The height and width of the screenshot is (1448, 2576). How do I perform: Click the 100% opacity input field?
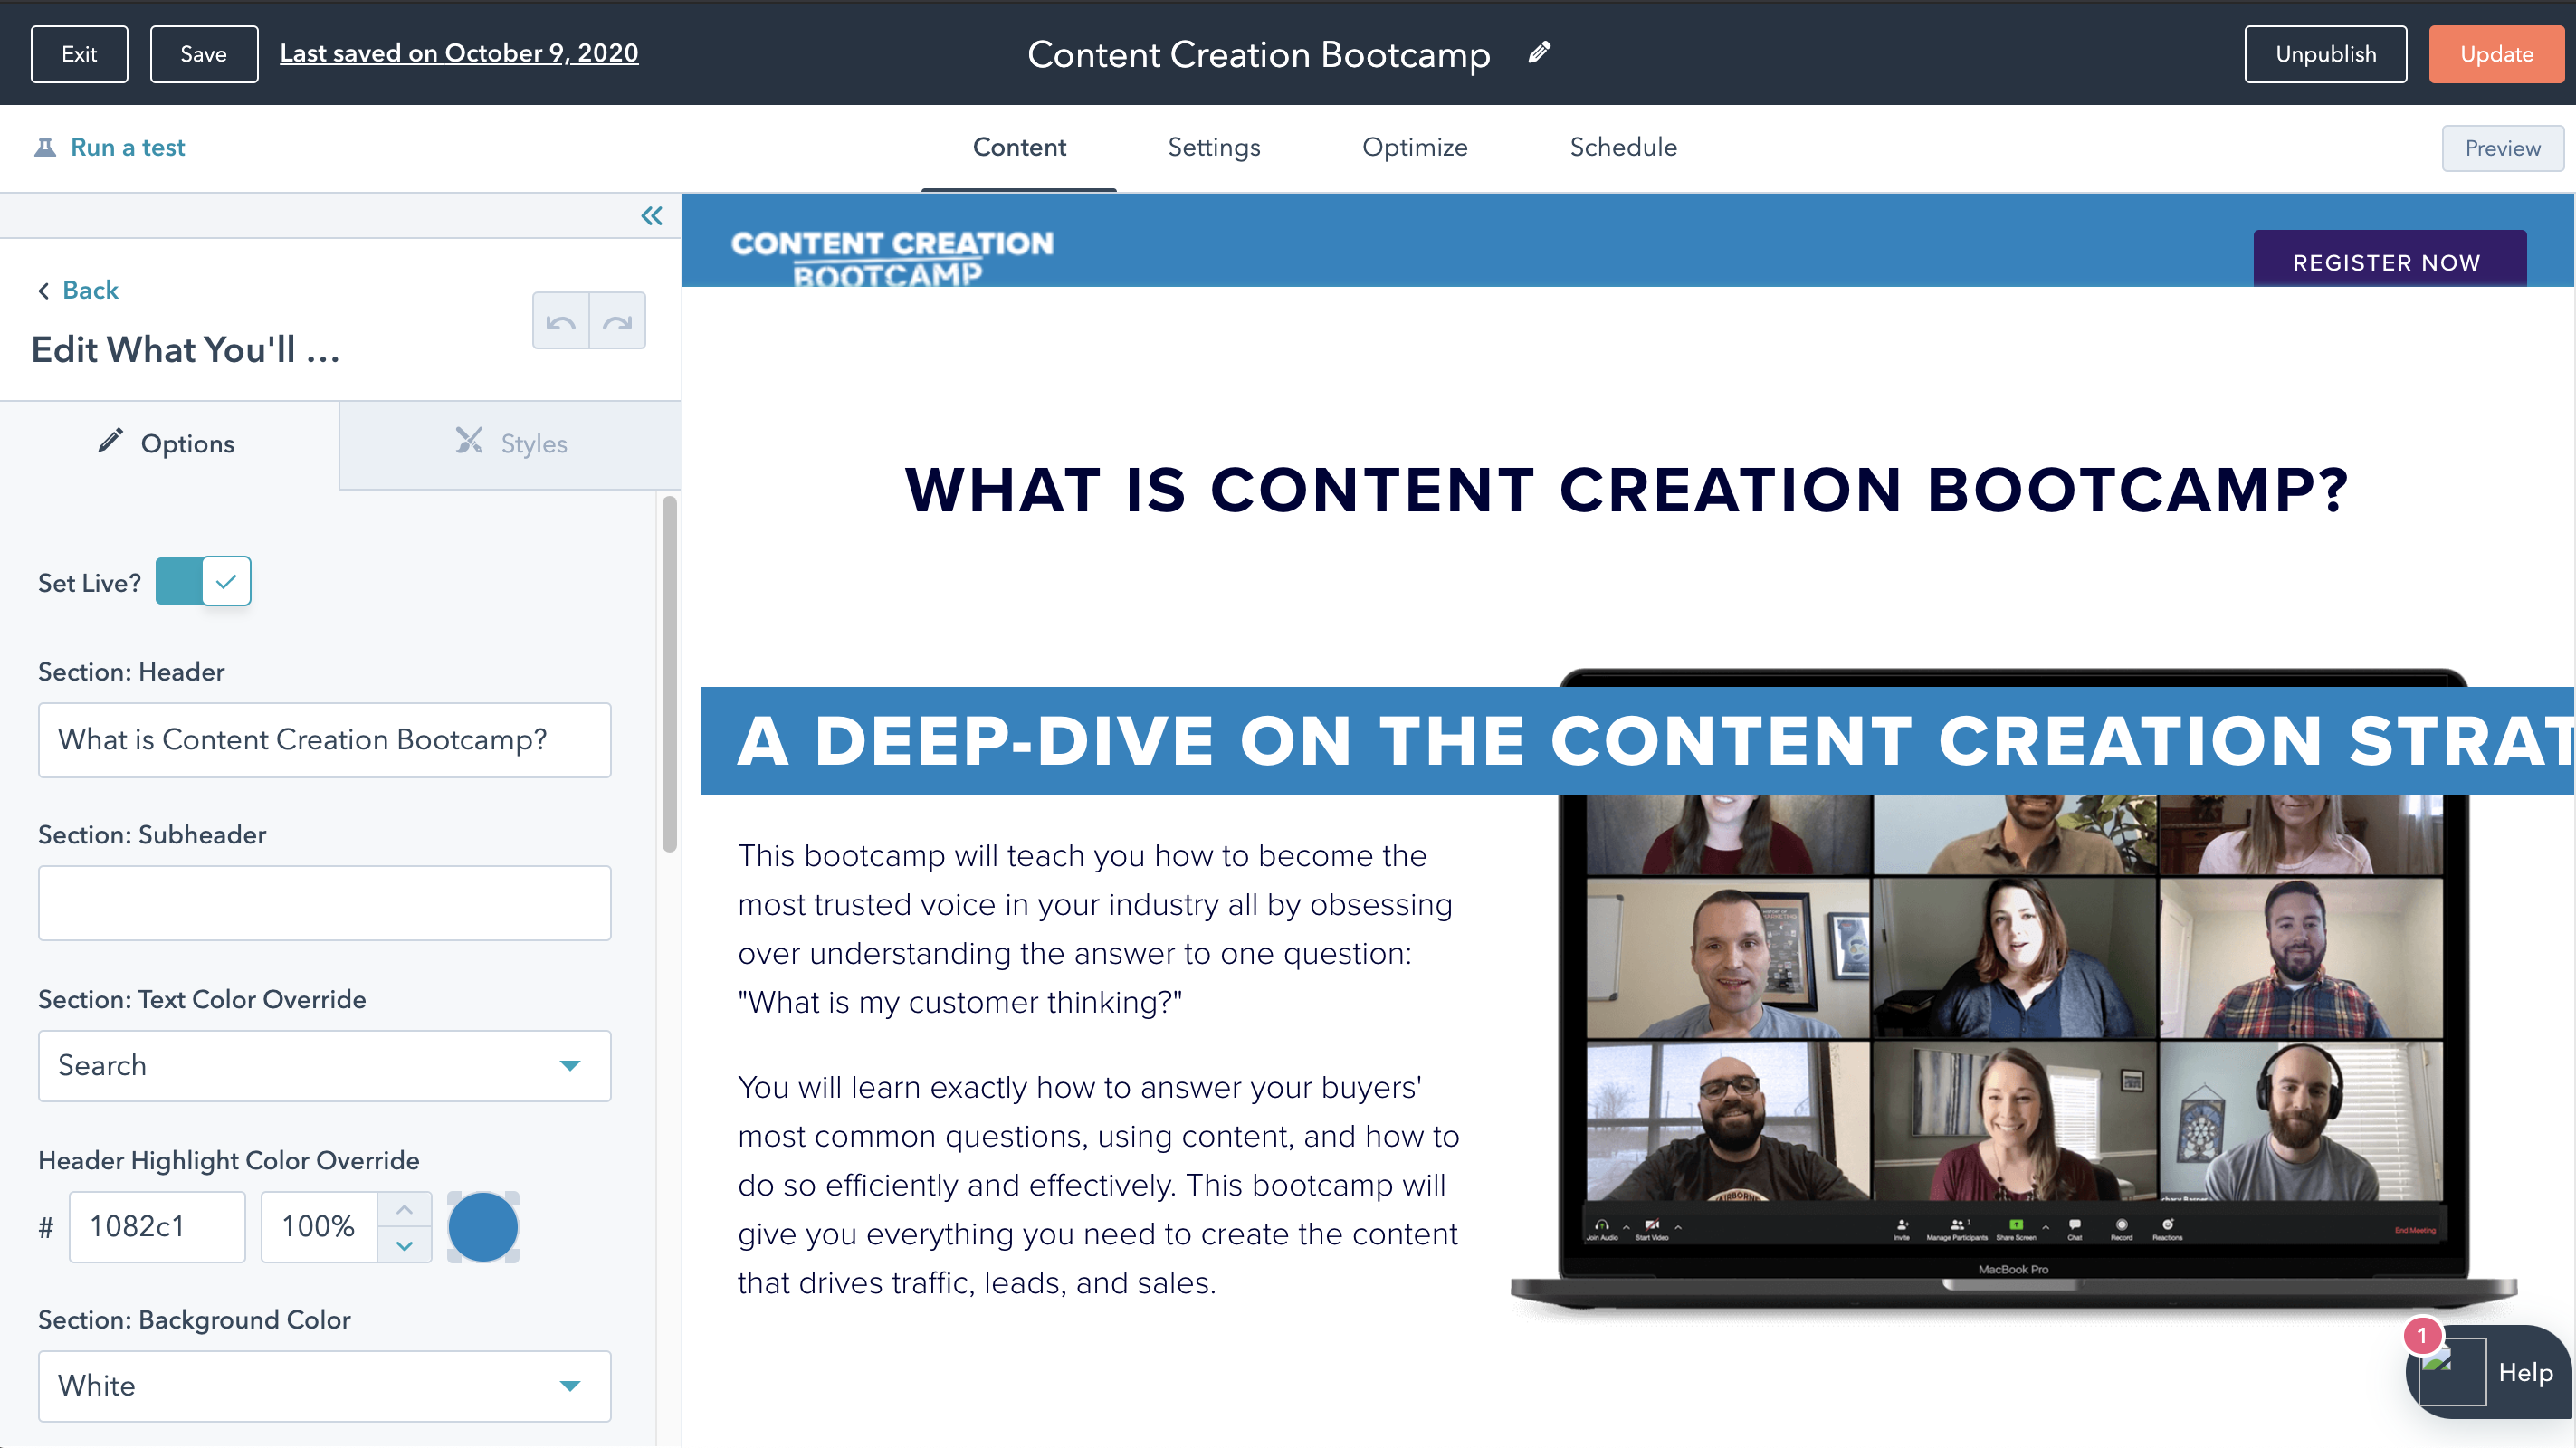click(x=319, y=1227)
